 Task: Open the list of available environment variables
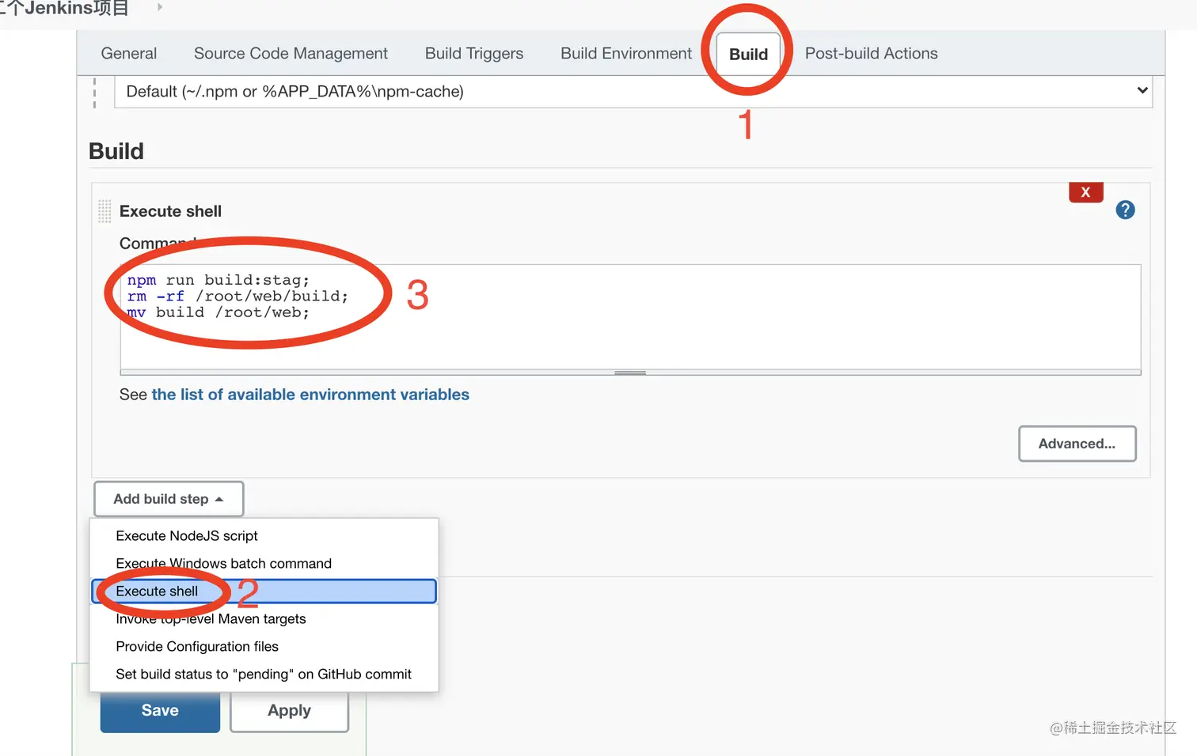point(310,395)
